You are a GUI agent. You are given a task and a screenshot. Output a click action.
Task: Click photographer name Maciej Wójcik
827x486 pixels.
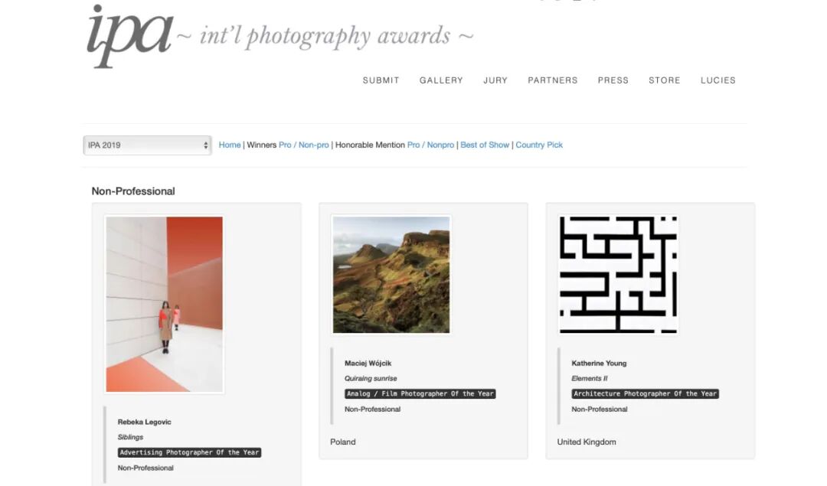click(x=368, y=364)
